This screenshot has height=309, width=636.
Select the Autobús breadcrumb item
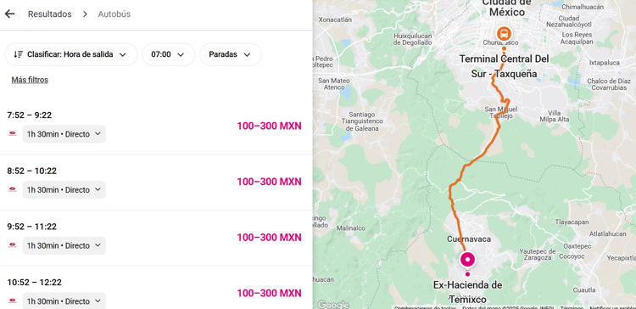click(114, 14)
